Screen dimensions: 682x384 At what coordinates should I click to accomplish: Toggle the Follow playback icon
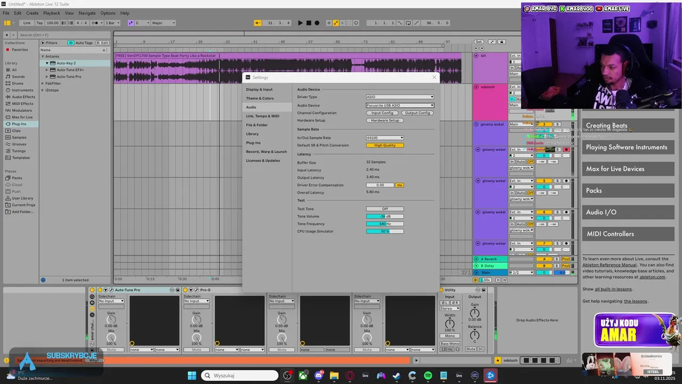pyautogui.click(x=258, y=23)
